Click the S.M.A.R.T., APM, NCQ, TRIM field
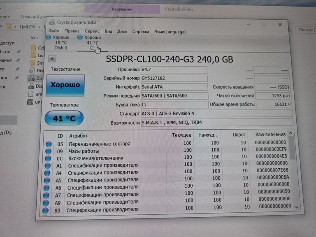 [217, 123]
